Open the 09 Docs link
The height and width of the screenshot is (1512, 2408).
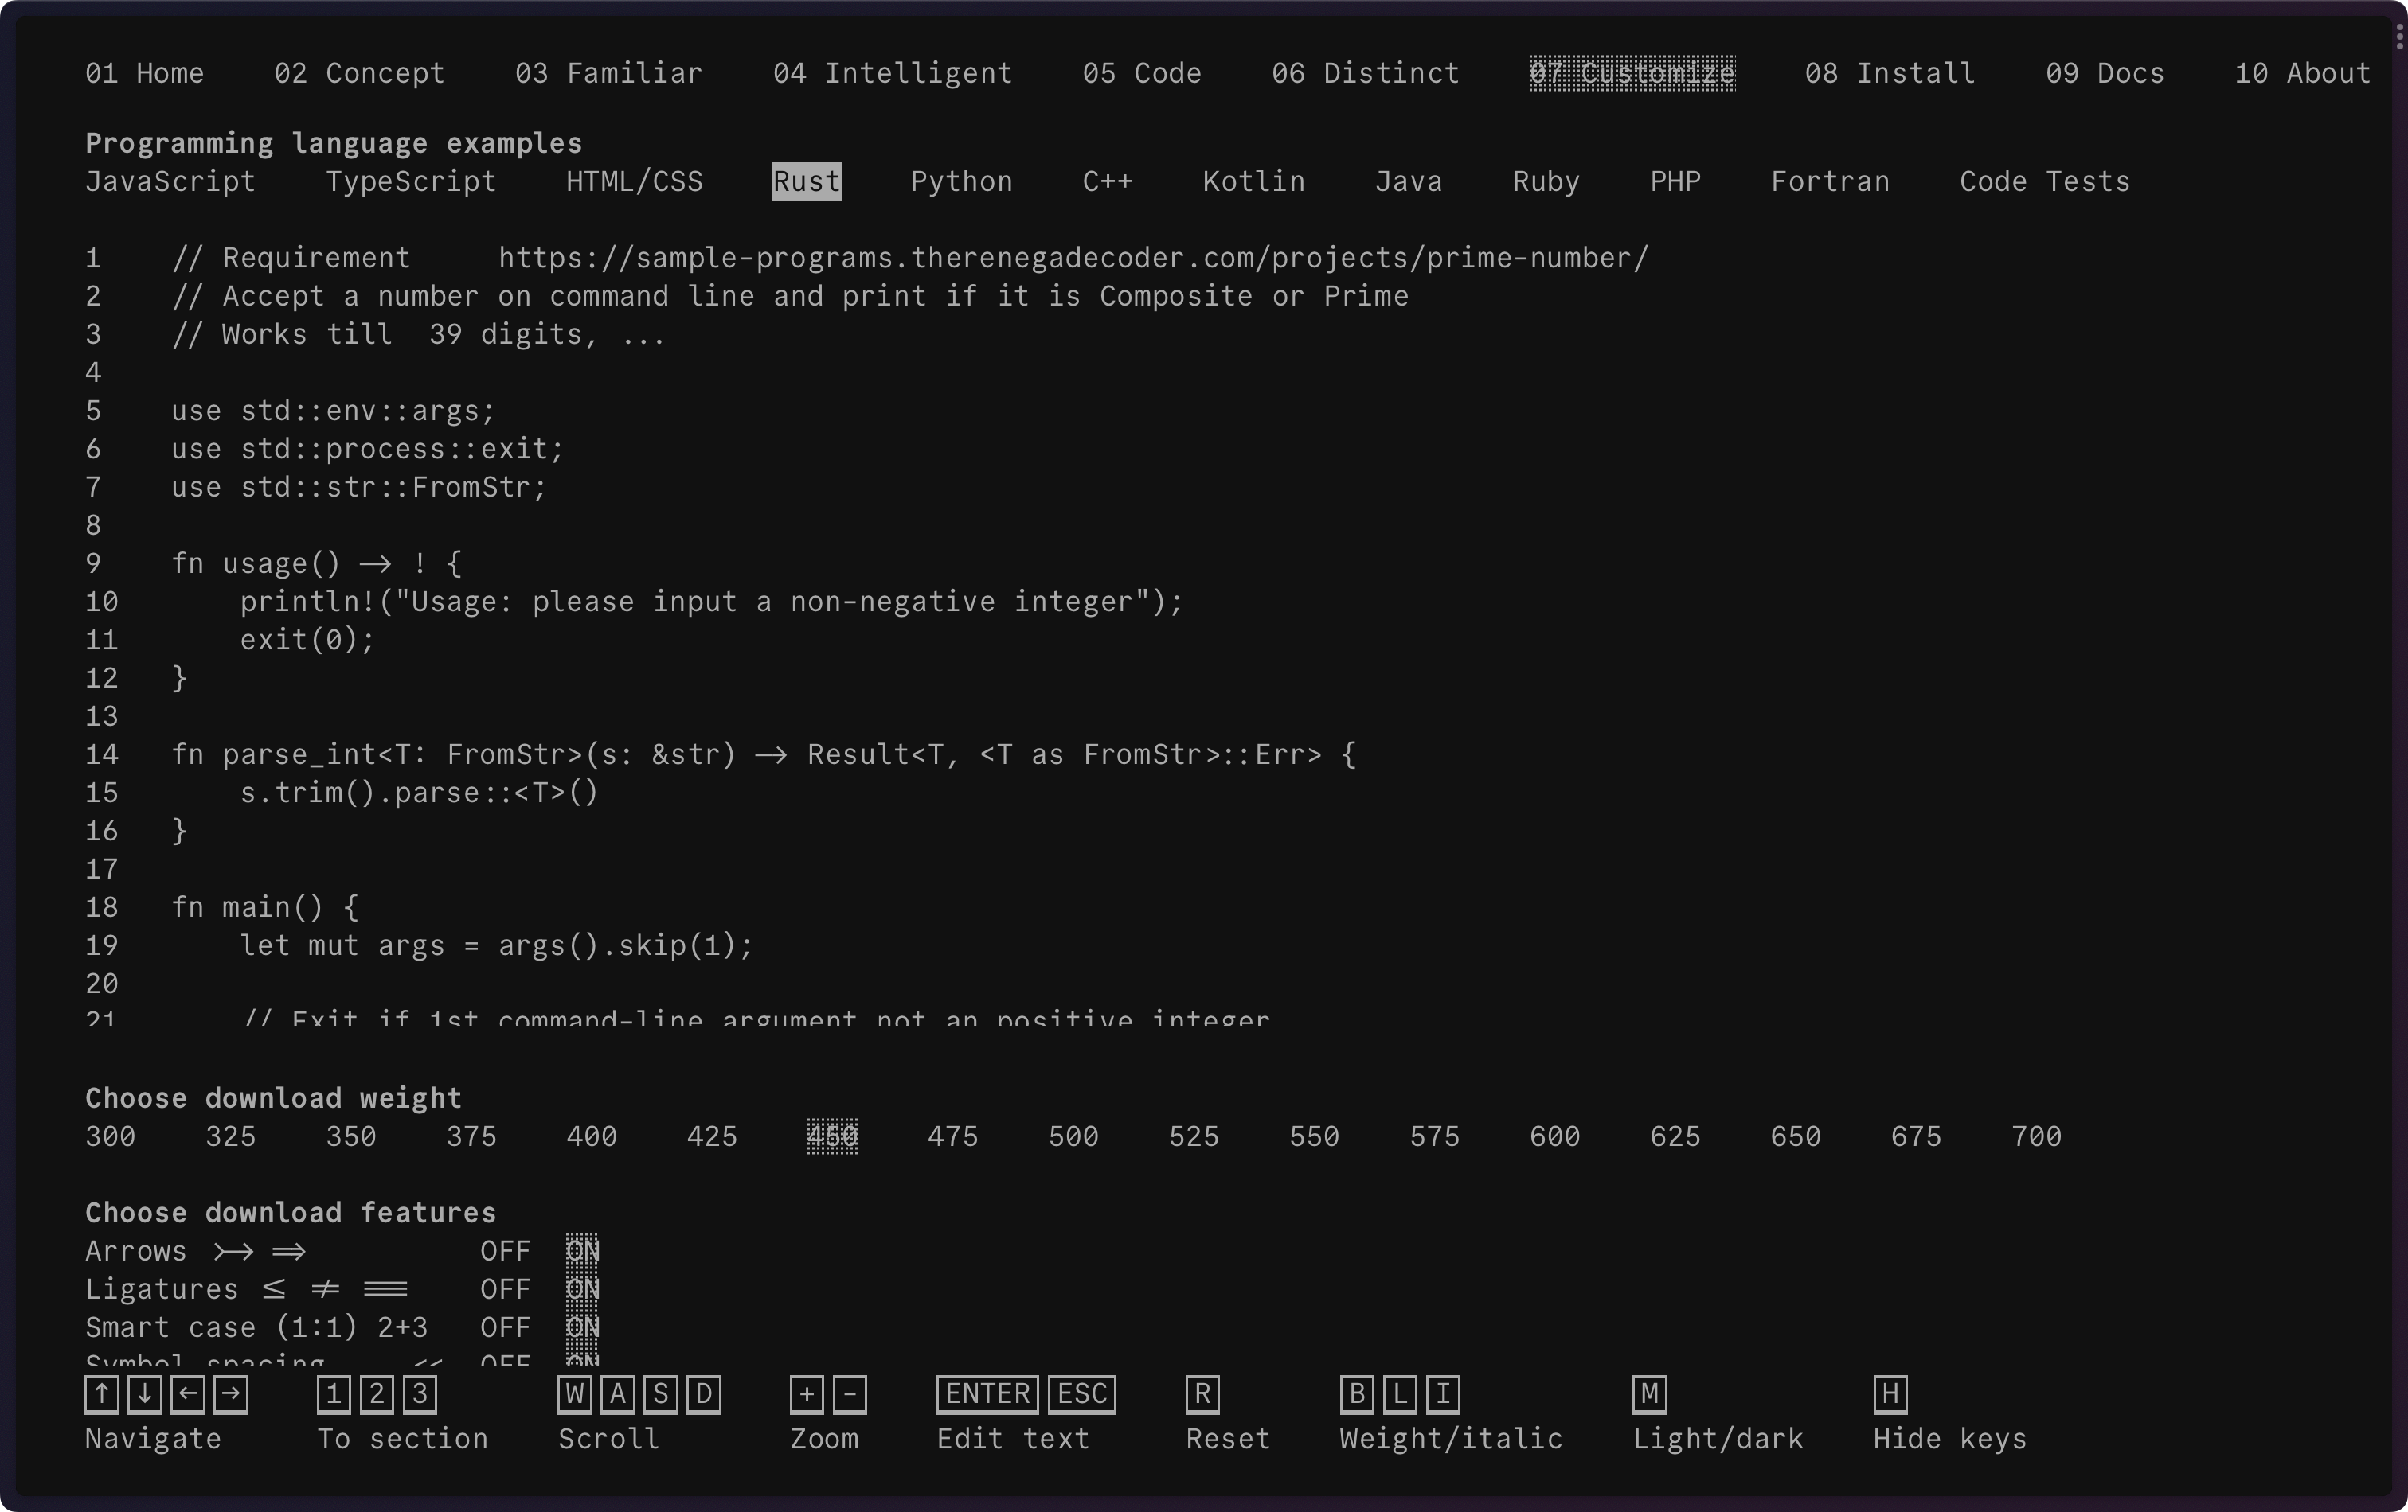[x=2104, y=73]
